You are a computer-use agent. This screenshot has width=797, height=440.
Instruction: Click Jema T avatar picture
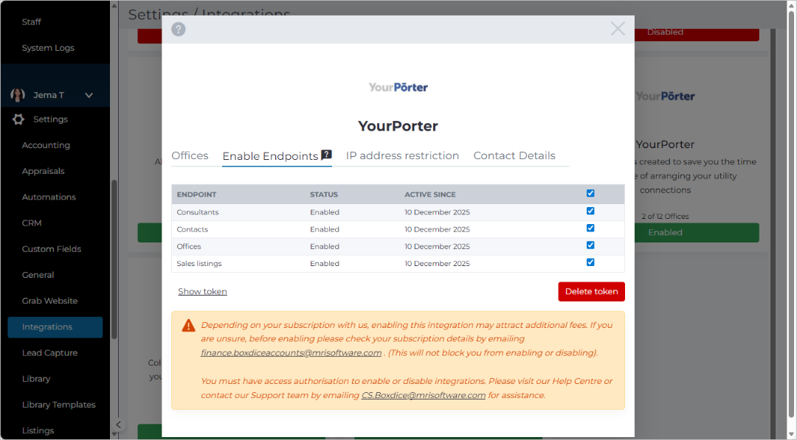(18, 95)
